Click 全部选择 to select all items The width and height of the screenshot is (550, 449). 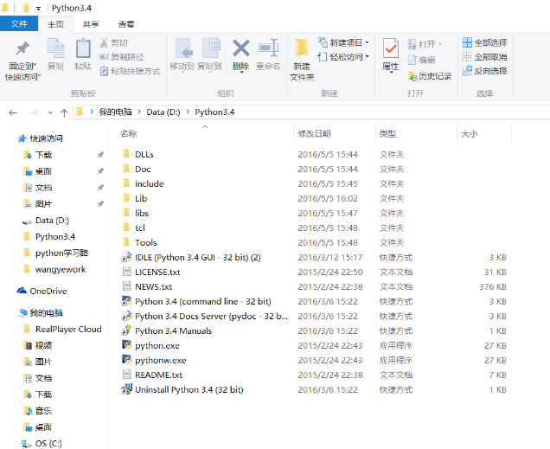(484, 42)
